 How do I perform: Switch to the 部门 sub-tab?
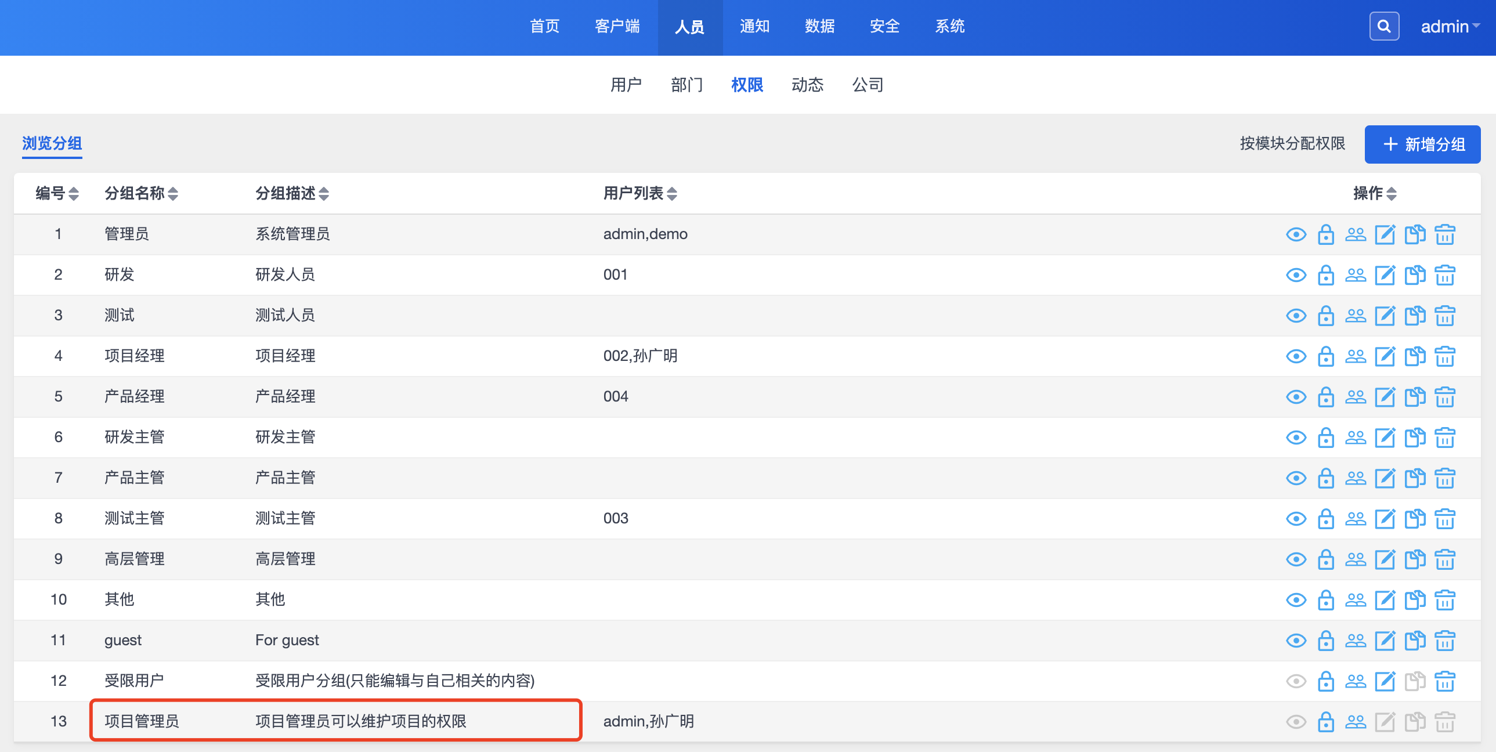686,85
